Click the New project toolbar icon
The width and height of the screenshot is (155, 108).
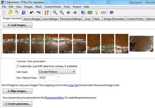click(x=4, y=12)
